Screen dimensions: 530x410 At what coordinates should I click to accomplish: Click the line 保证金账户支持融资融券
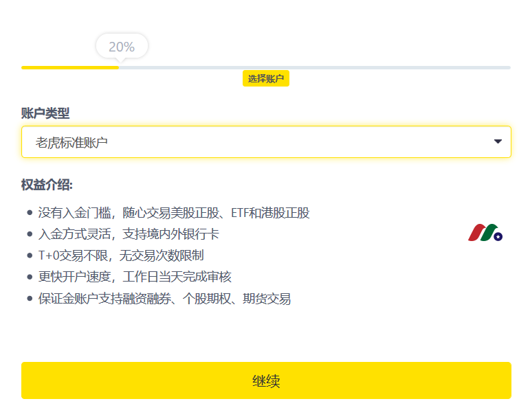tap(164, 299)
